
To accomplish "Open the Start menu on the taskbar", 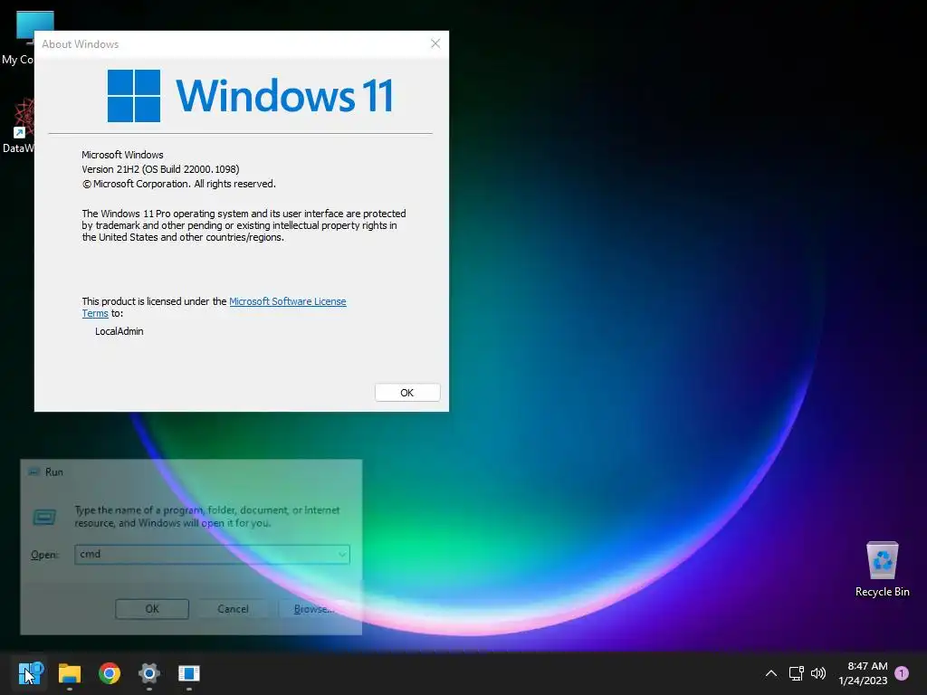I will click(31, 672).
